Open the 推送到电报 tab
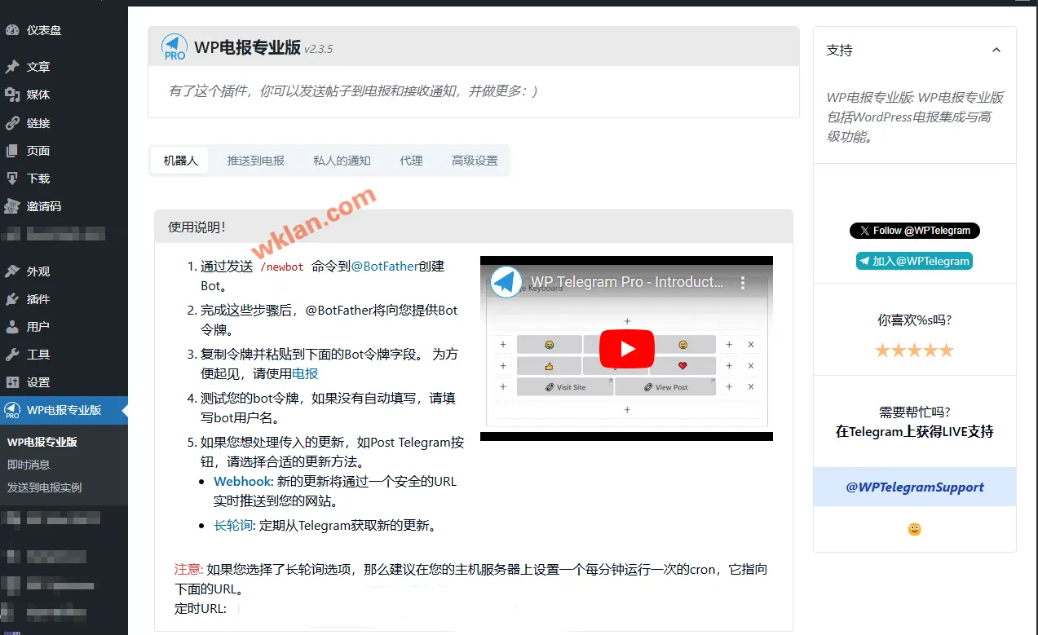The width and height of the screenshot is (1038, 635). point(256,161)
